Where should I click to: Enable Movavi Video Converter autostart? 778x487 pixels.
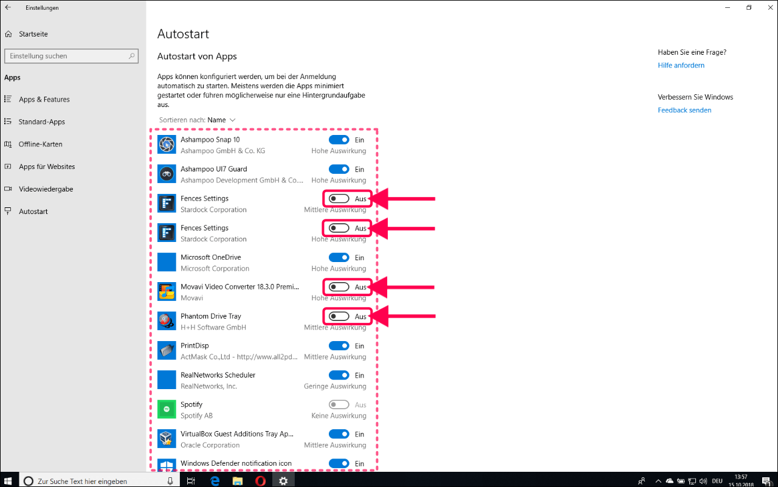click(339, 287)
